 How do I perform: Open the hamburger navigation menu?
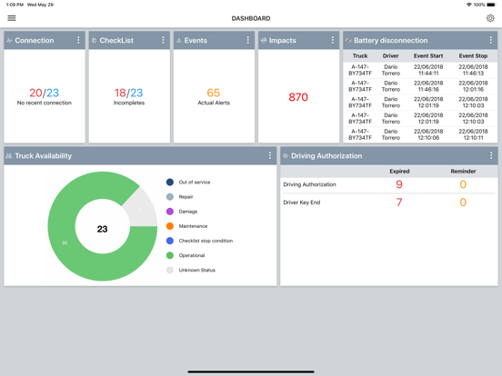12,18
